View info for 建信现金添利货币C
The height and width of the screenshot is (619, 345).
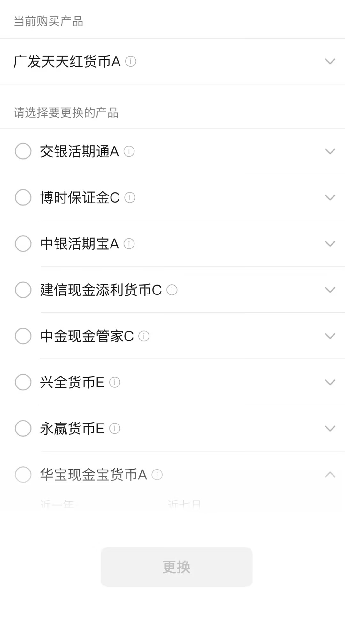point(172,290)
